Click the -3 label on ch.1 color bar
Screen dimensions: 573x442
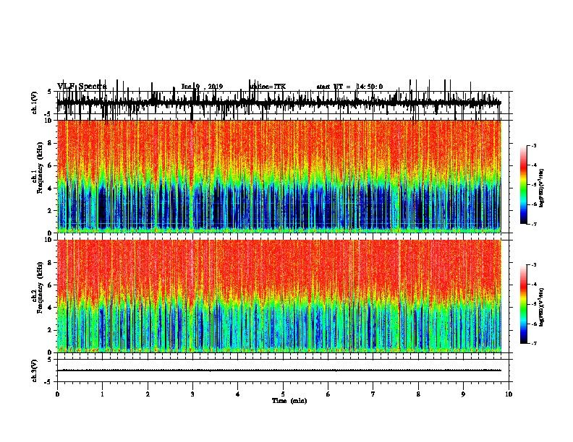[534, 145]
